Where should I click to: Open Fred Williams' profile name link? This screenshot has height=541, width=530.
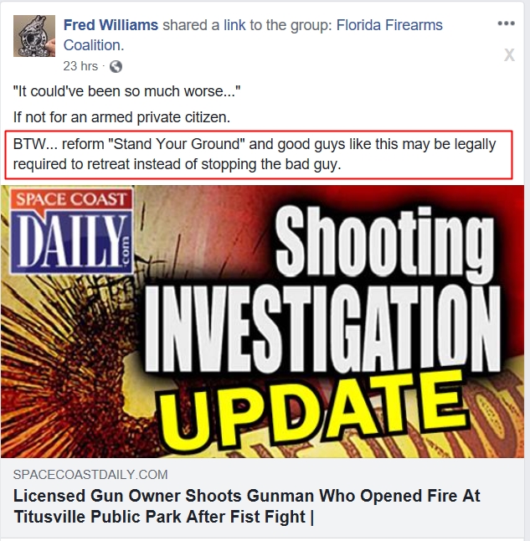111,25
